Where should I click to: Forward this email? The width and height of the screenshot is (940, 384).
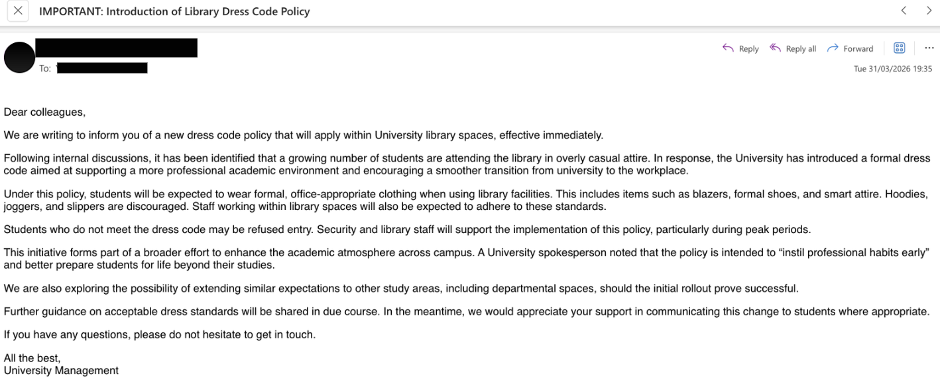[x=850, y=48]
